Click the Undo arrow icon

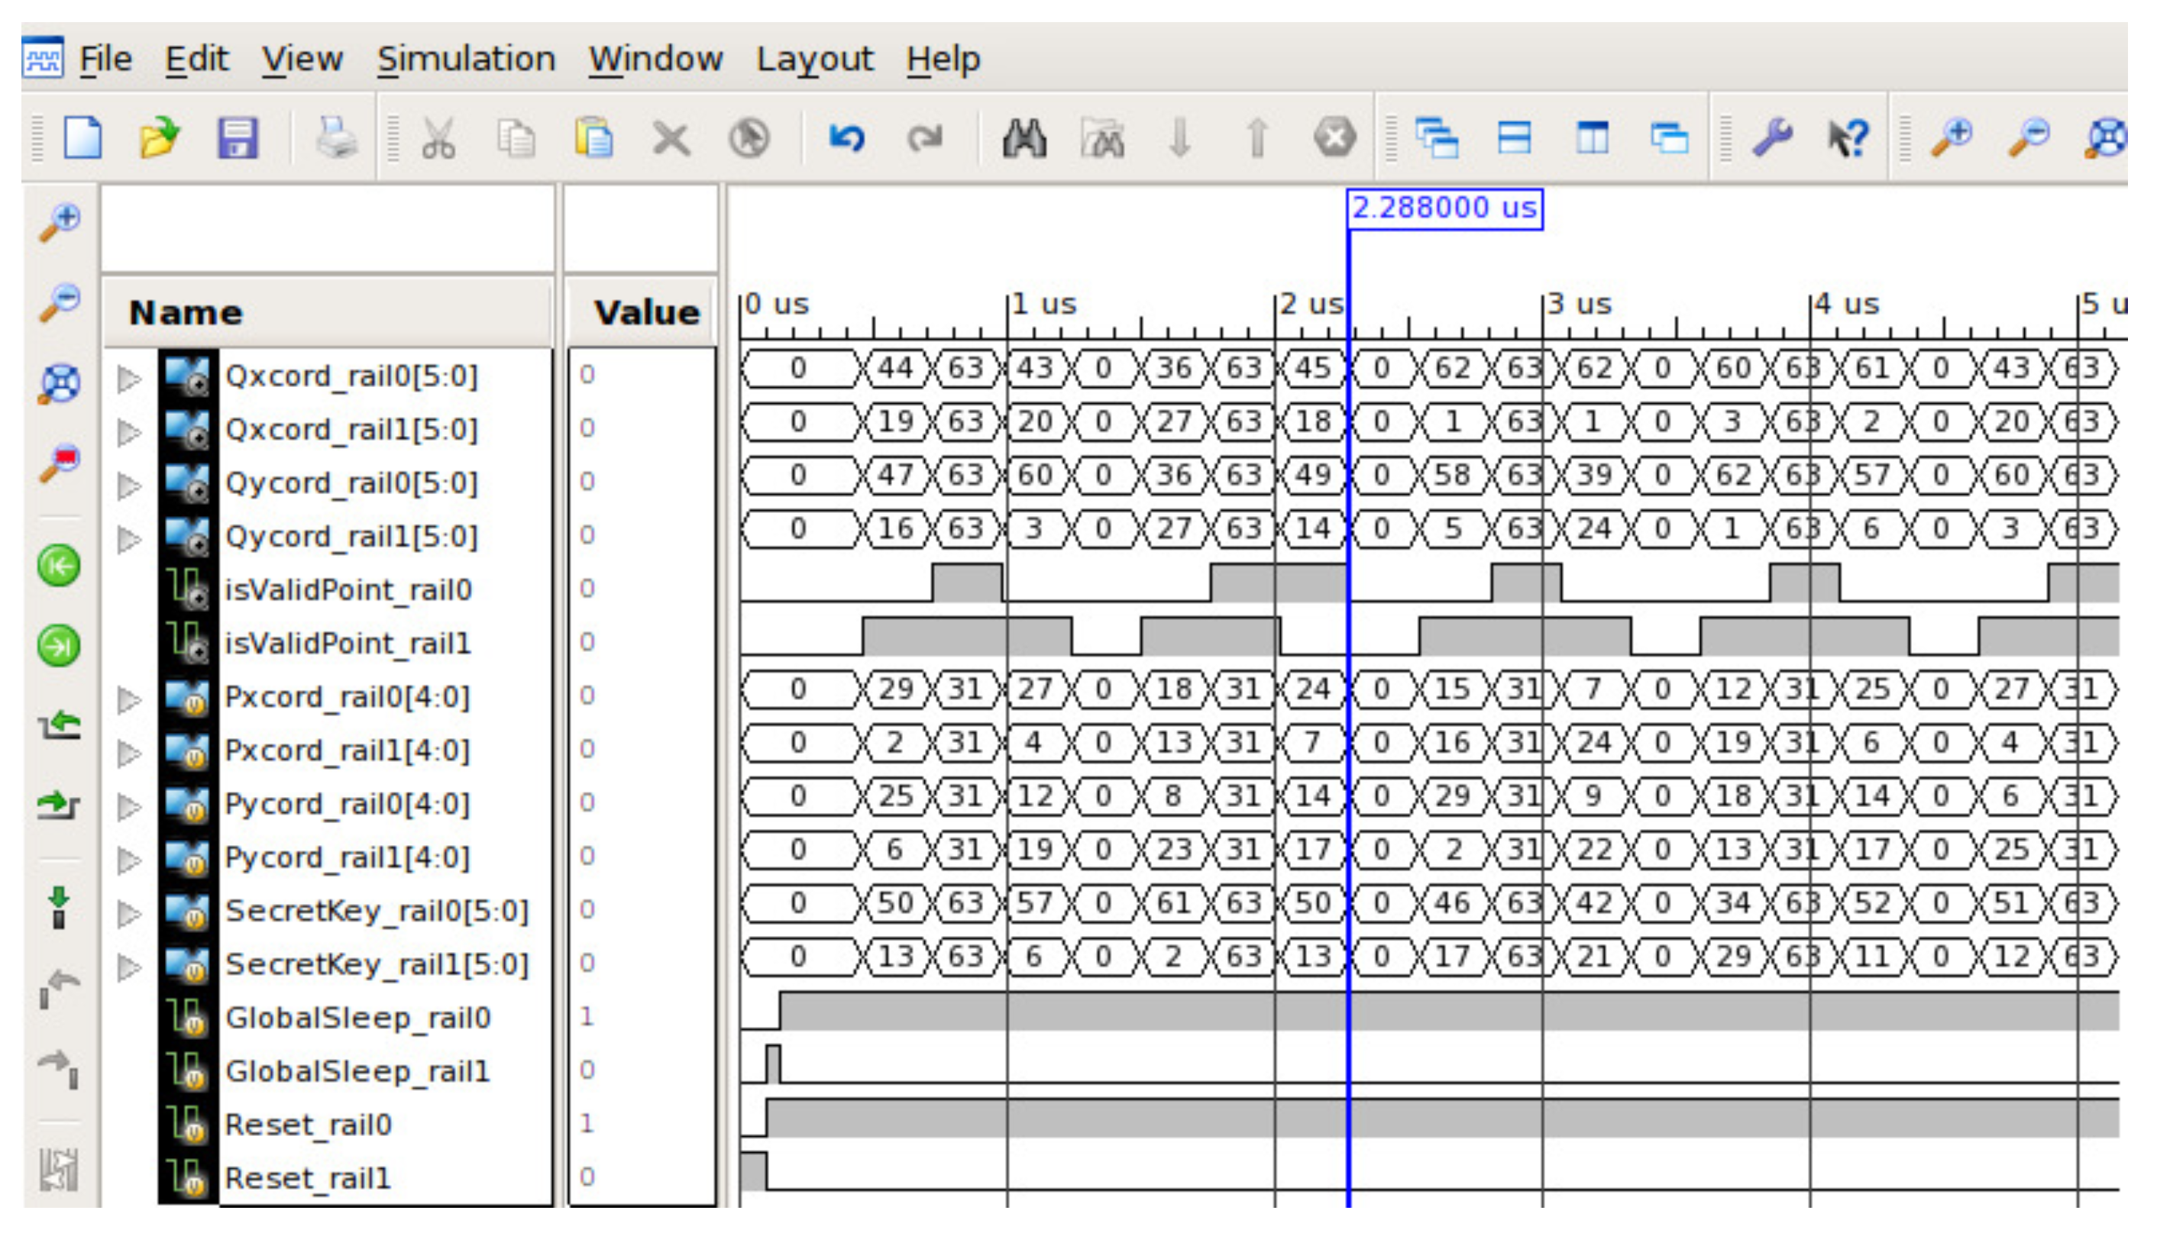coord(846,138)
